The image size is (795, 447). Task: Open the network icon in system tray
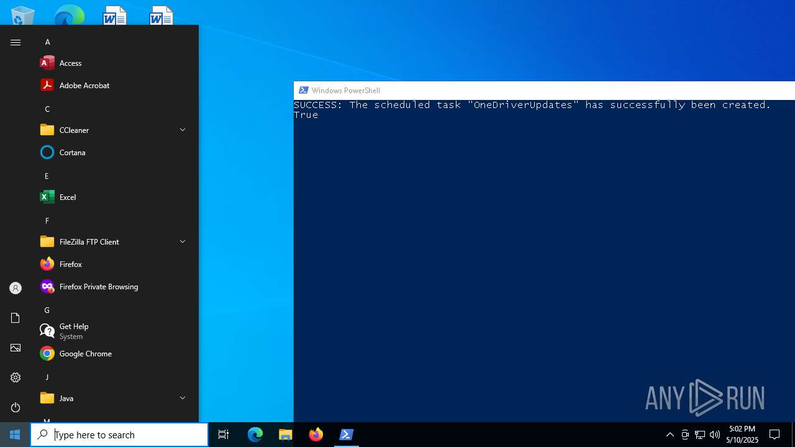point(700,435)
